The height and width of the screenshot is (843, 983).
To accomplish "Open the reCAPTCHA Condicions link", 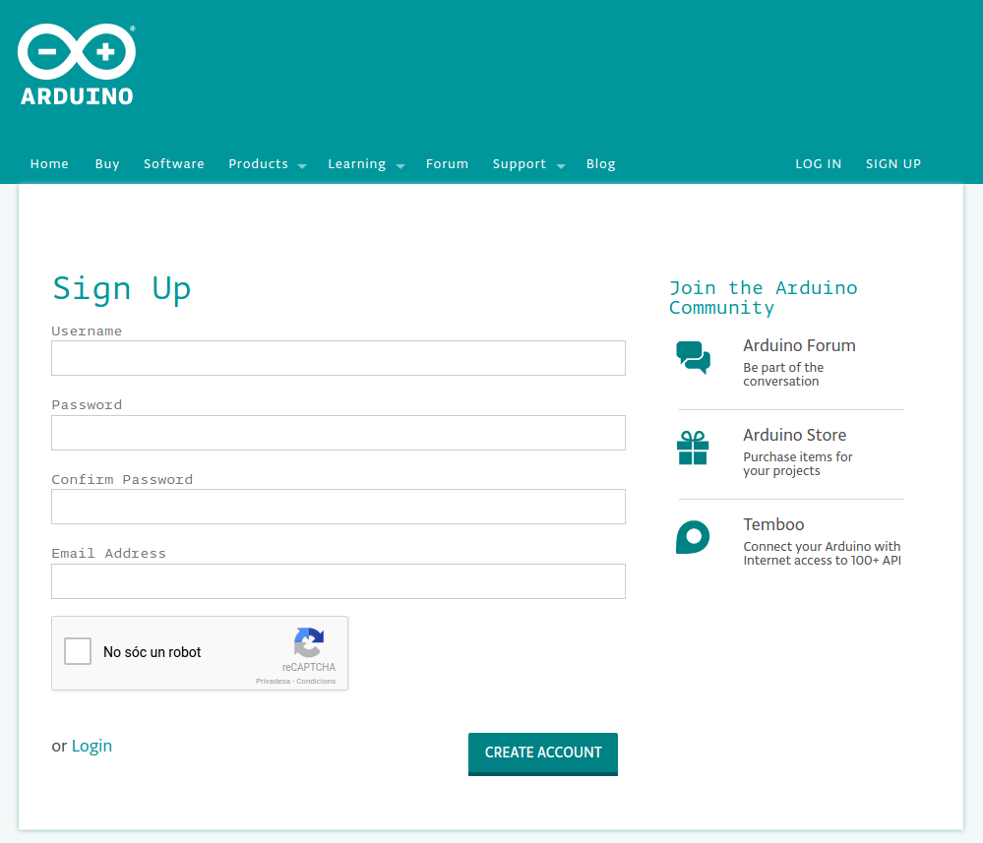I will 316,682.
